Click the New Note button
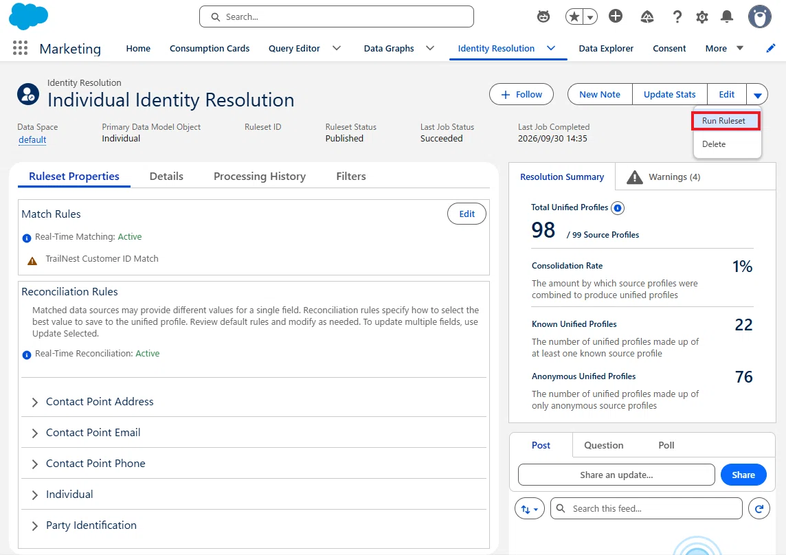Image resolution: width=786 pixels, height=555 pixels. click(600, 94)
